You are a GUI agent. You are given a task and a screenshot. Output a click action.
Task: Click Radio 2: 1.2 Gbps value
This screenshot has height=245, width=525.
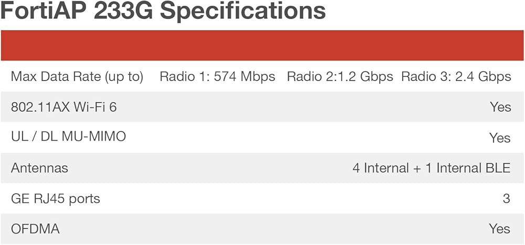tap(340, 77)
